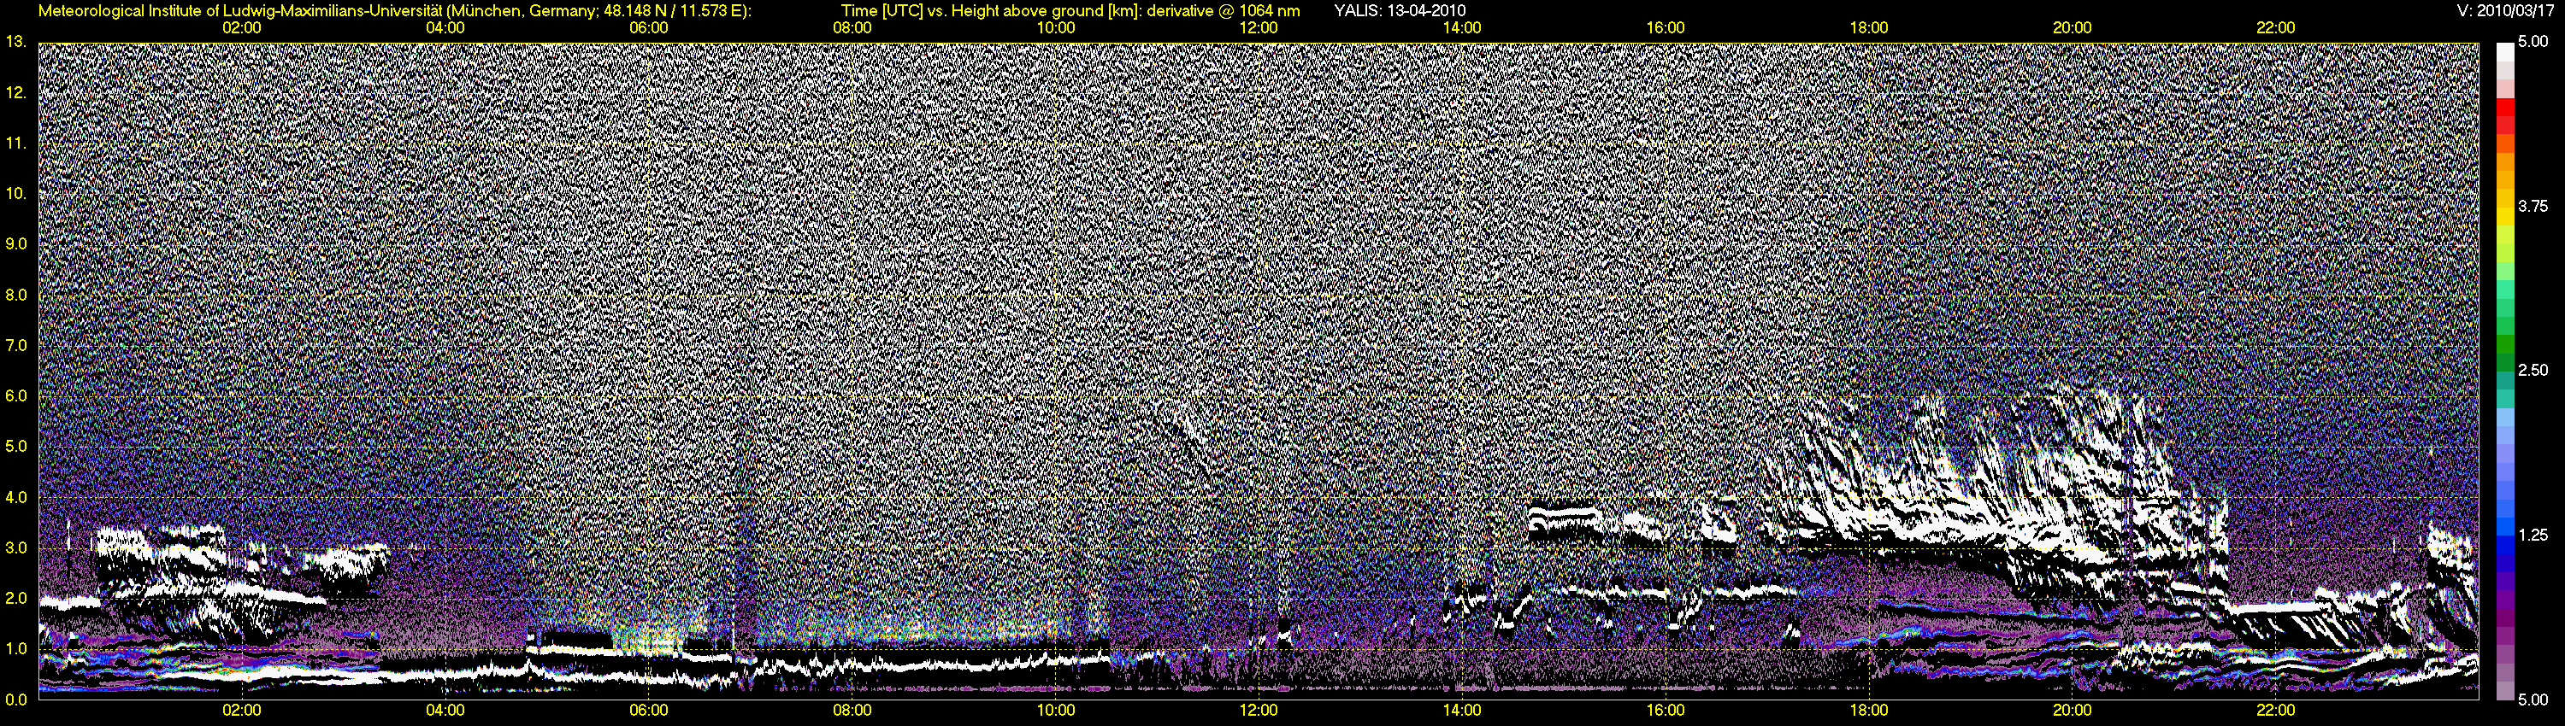Click the 9.0 km height axis label
Screen dimensions: 2565x726
[x=15, y=243]
